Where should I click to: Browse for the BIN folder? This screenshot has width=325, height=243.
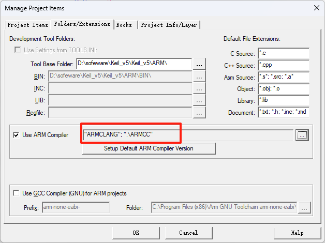pos(199,76)
